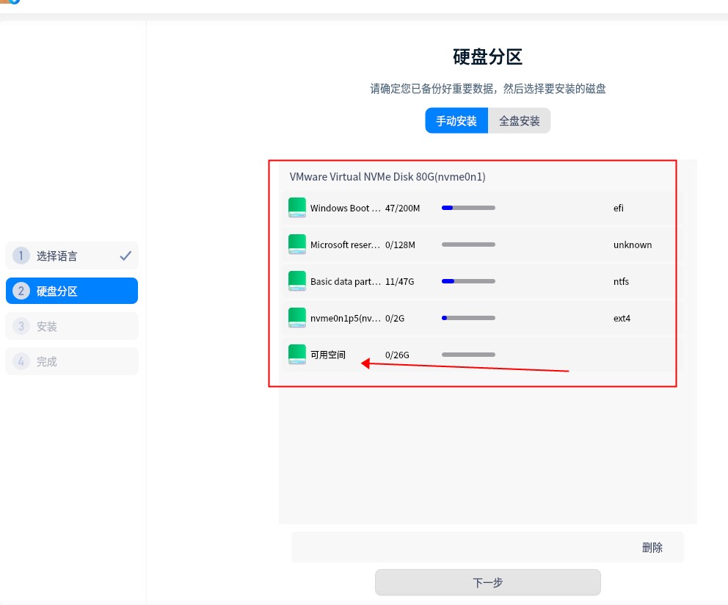Click the 可用空间 free space disk icon
Viewport: 728px width, 605px height.
296,355
